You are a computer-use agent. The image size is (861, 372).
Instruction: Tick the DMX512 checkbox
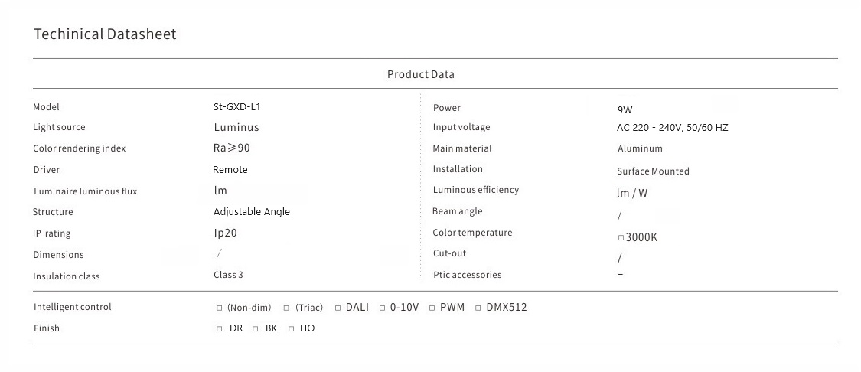478,308
